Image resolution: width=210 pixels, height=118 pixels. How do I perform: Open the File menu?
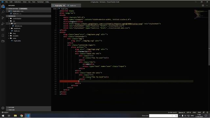click(x=6, y=2)
